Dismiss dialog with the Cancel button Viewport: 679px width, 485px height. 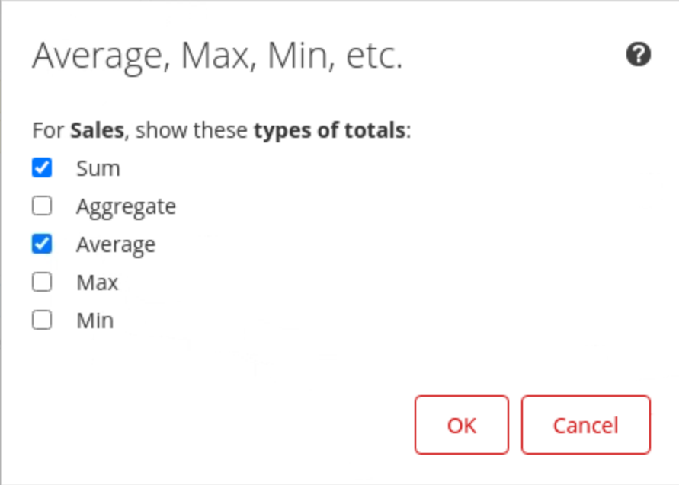pyautogui.click(x=585, y=425)
